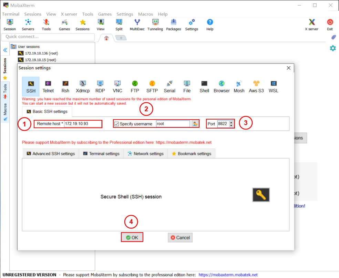Select the FTP session type
This screenshot has height=278, width=339.
pyautogui.click(x=135, y=86)
